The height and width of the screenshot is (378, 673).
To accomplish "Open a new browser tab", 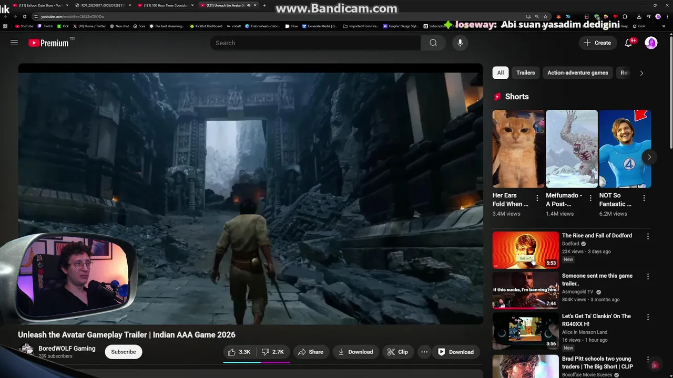I will 264,5.
